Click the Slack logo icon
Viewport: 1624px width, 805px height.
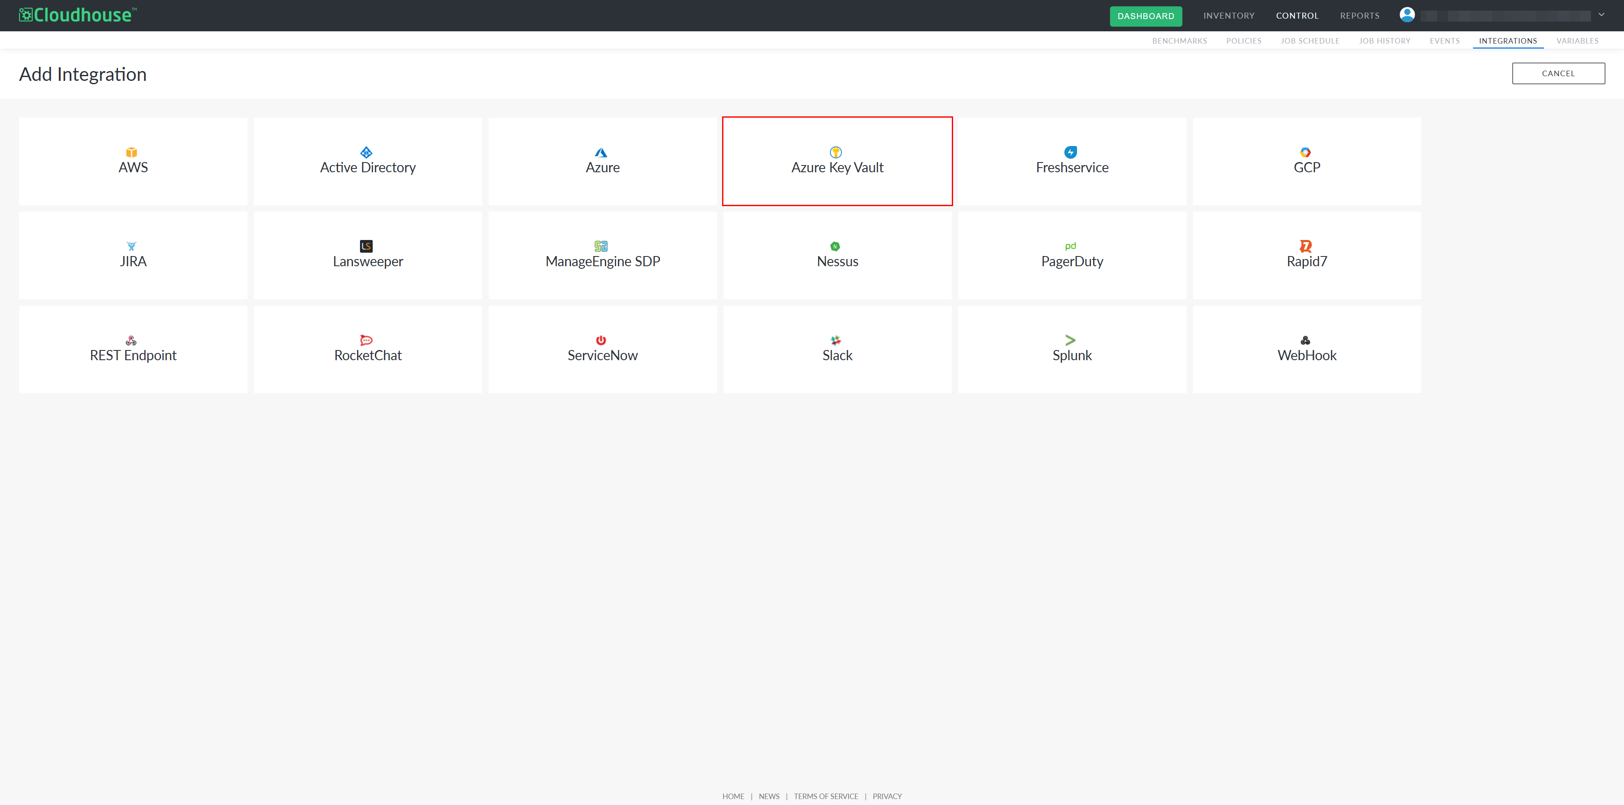click(x=836, y=341)
